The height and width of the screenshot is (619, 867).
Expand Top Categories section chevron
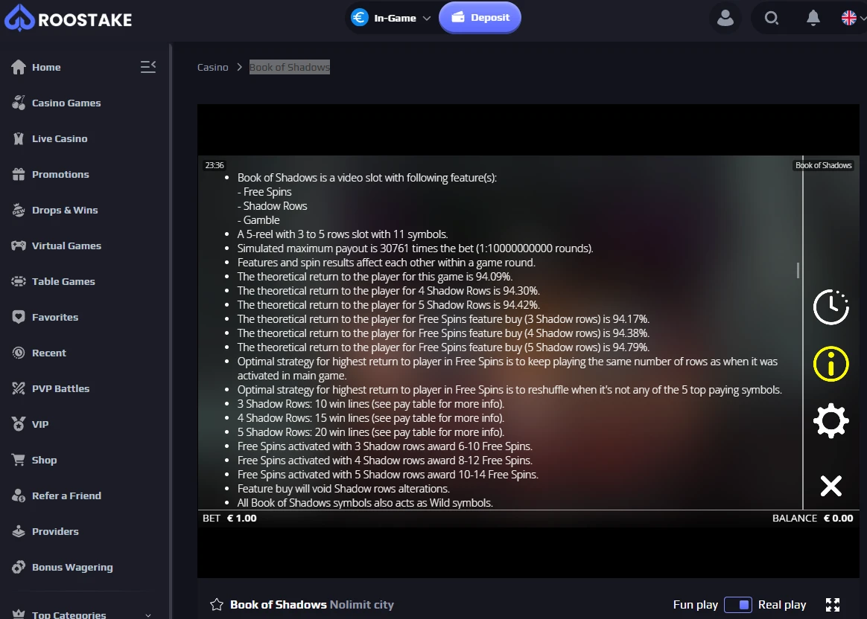[x=147, y=615]
